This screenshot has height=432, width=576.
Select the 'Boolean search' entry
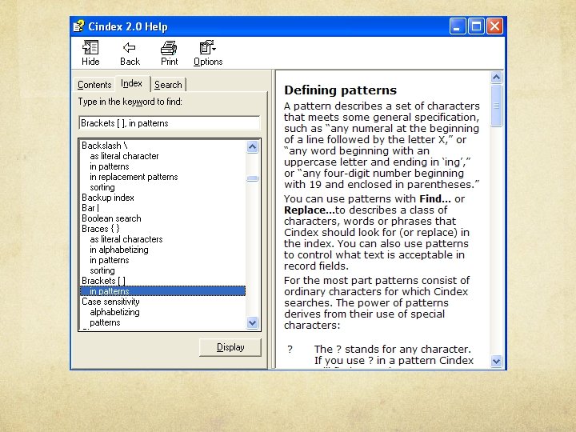pyautogui.click(x=111, y=218)
